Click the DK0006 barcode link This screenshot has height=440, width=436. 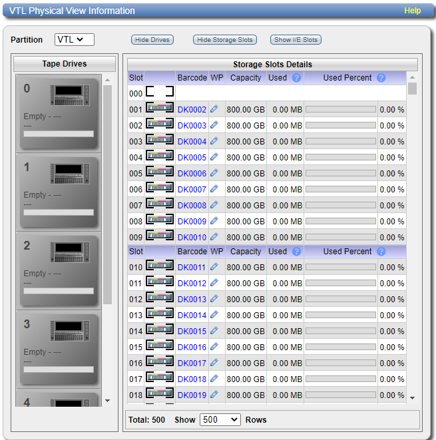pos(192,174)
